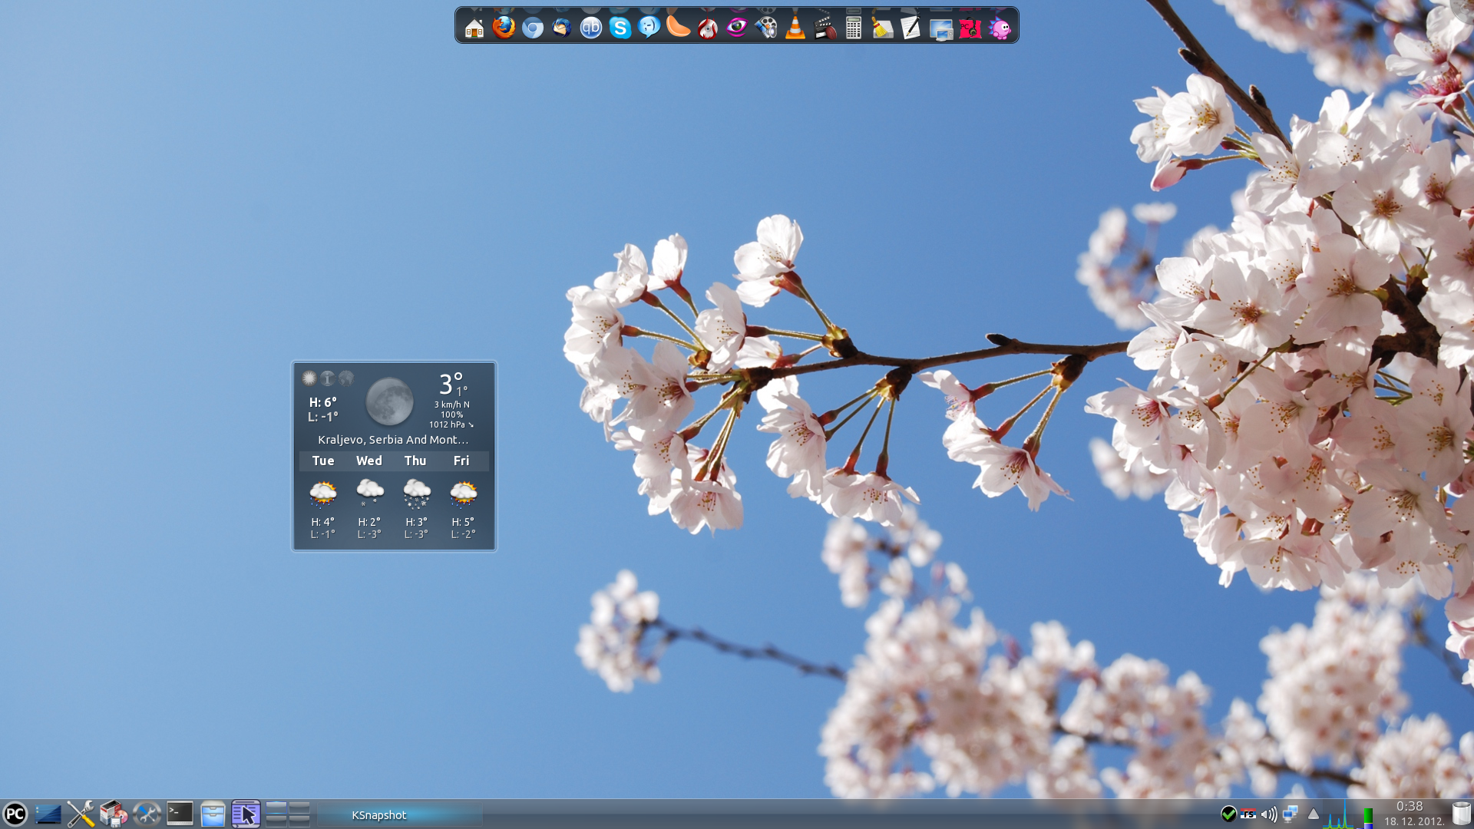Open the network connections tray icon
Screen dimensions: 1474x829
click(1291, 814)
